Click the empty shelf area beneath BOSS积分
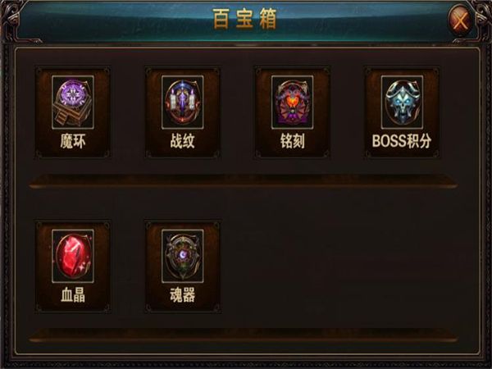This screenshot has height=369, width=492. 402,266
